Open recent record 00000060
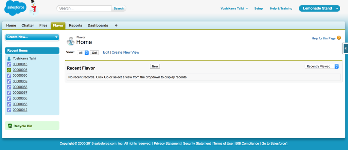Screen dimensions: 348x150 click(20, 76)
